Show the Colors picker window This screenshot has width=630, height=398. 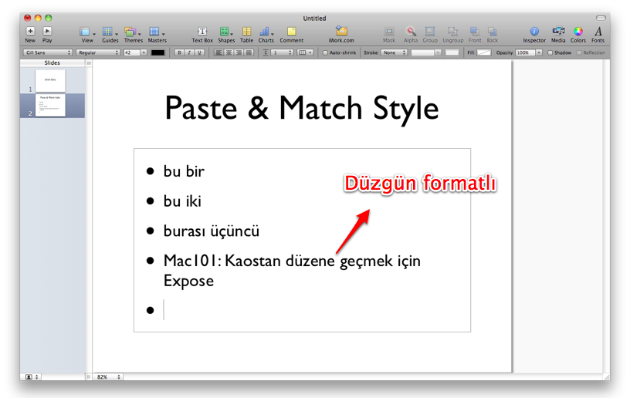coord(578,32)
